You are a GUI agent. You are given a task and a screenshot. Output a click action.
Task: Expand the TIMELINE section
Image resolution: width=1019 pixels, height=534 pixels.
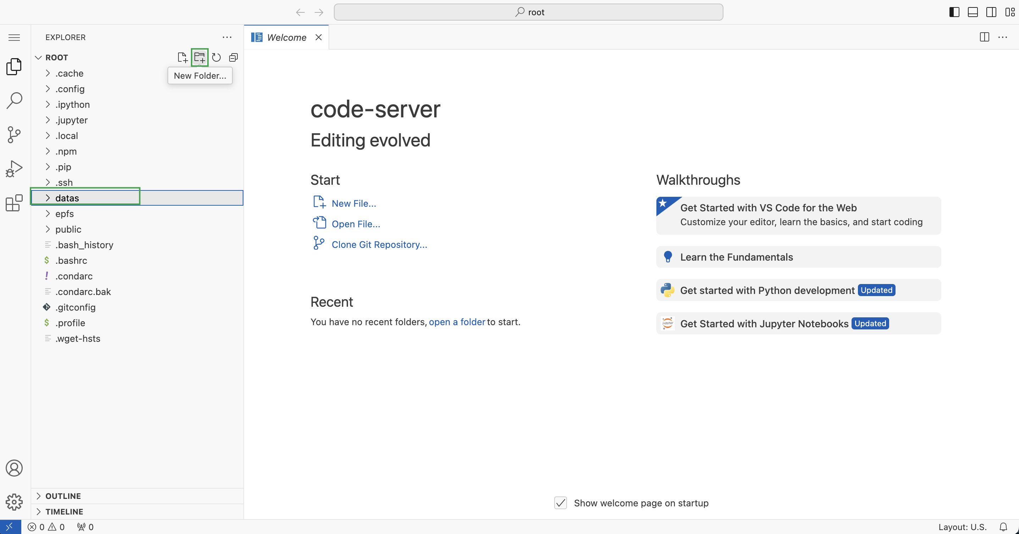tap(137, 511)
